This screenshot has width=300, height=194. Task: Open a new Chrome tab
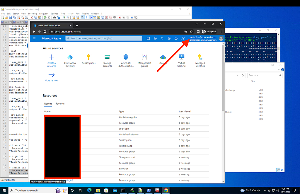click(x=77, y=25)
